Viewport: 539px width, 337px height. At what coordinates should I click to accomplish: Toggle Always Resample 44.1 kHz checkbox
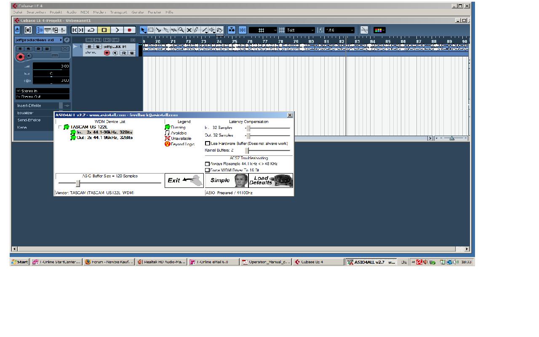[207, 164]
